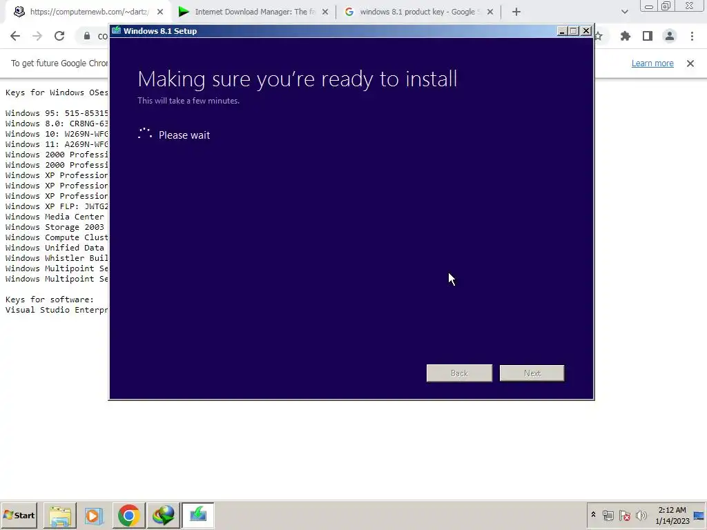This screenshot has width=707, height=530.
Task: Click the Windows 8.1 Setup title icon
Action: coord(116,30)
